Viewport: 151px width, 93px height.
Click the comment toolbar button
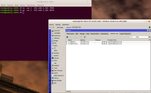click(81, 37)
